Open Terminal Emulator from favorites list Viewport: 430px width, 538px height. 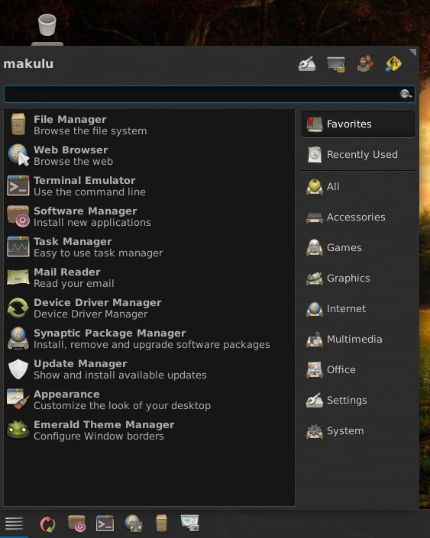coord(150,186)
